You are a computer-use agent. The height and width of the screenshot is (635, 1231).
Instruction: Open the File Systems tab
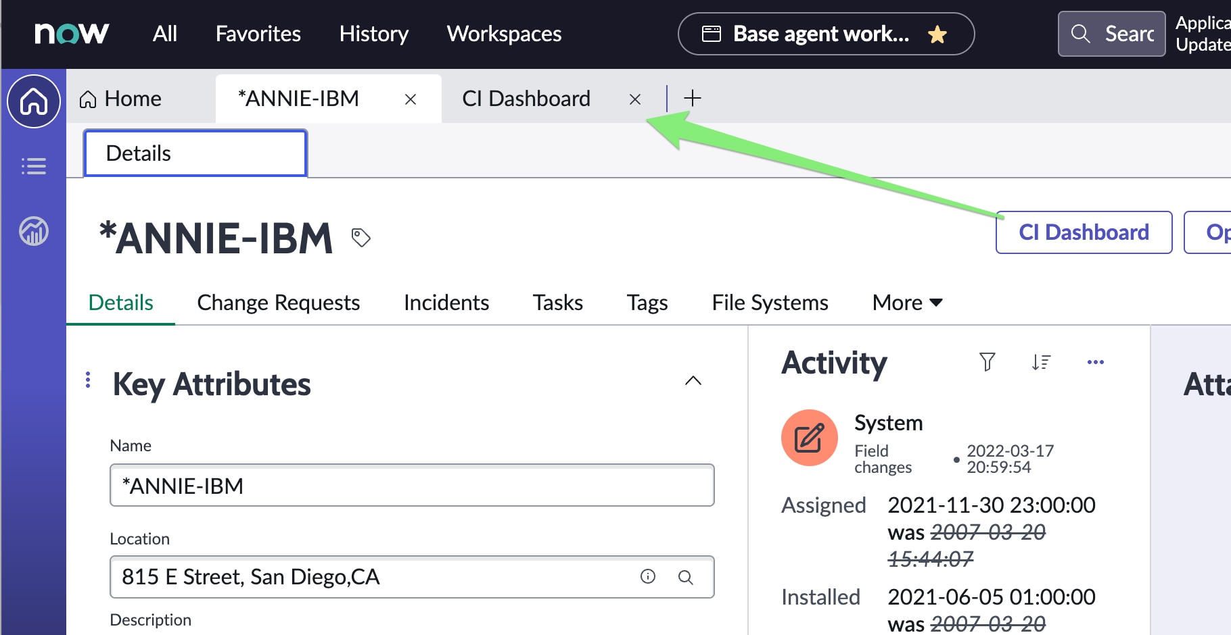(x=770, y=303)
